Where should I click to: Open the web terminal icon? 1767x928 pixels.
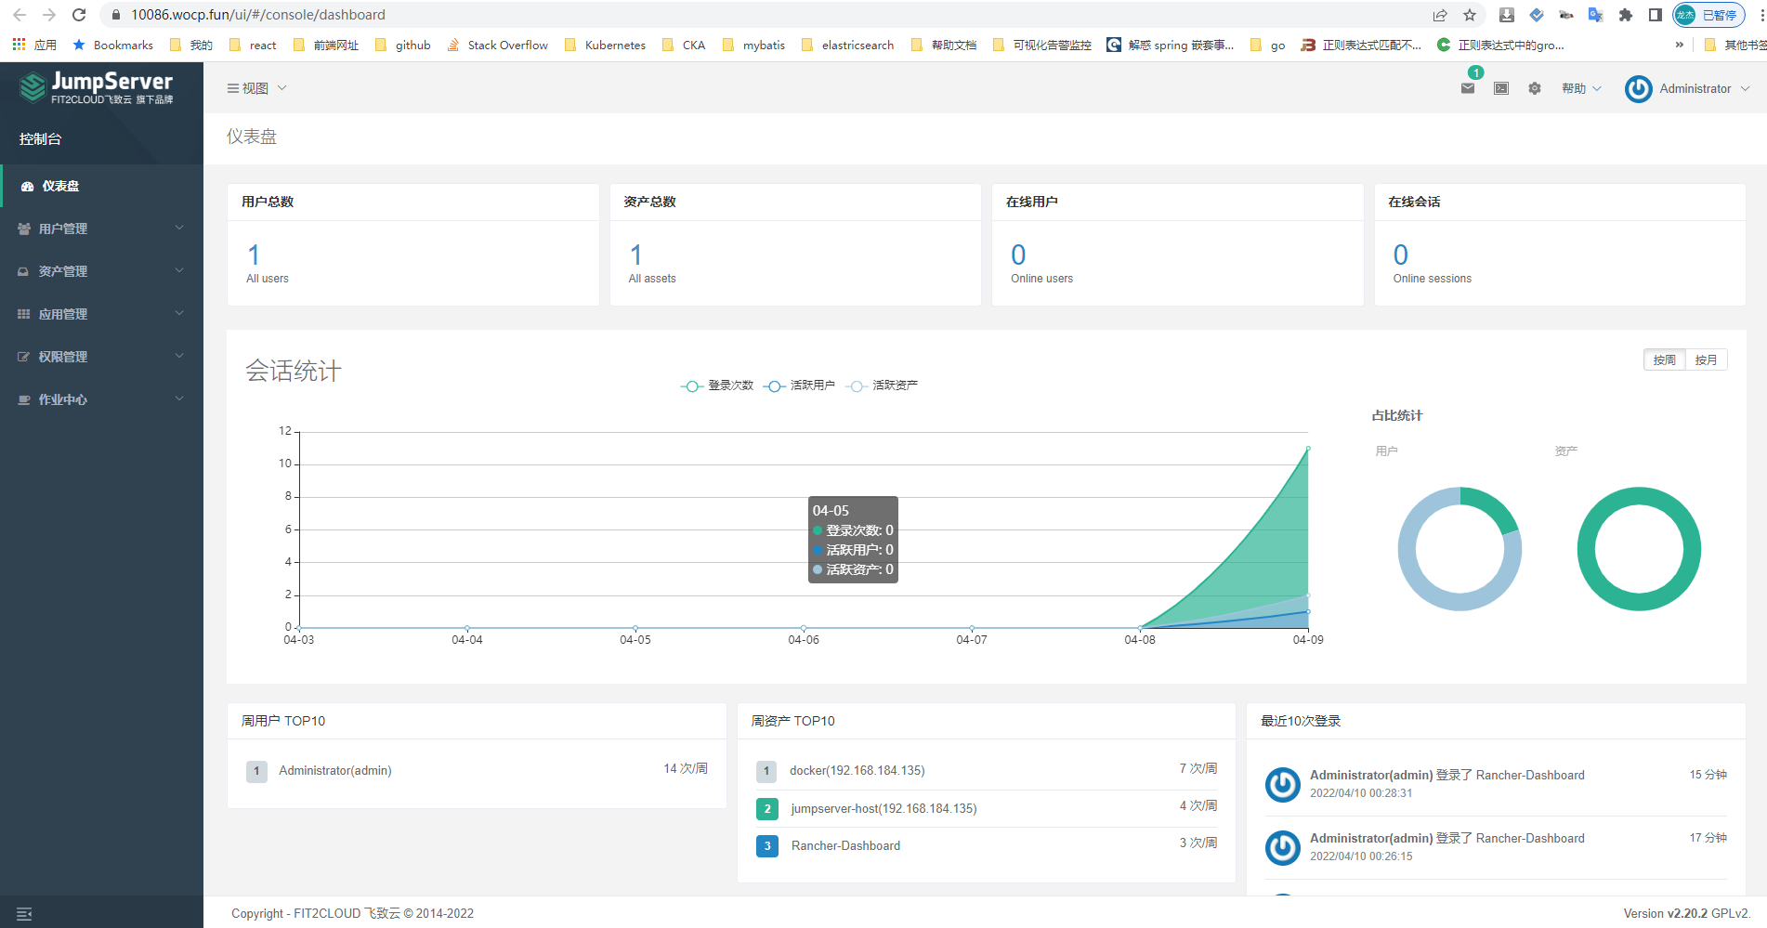(x=1501, y=88)
